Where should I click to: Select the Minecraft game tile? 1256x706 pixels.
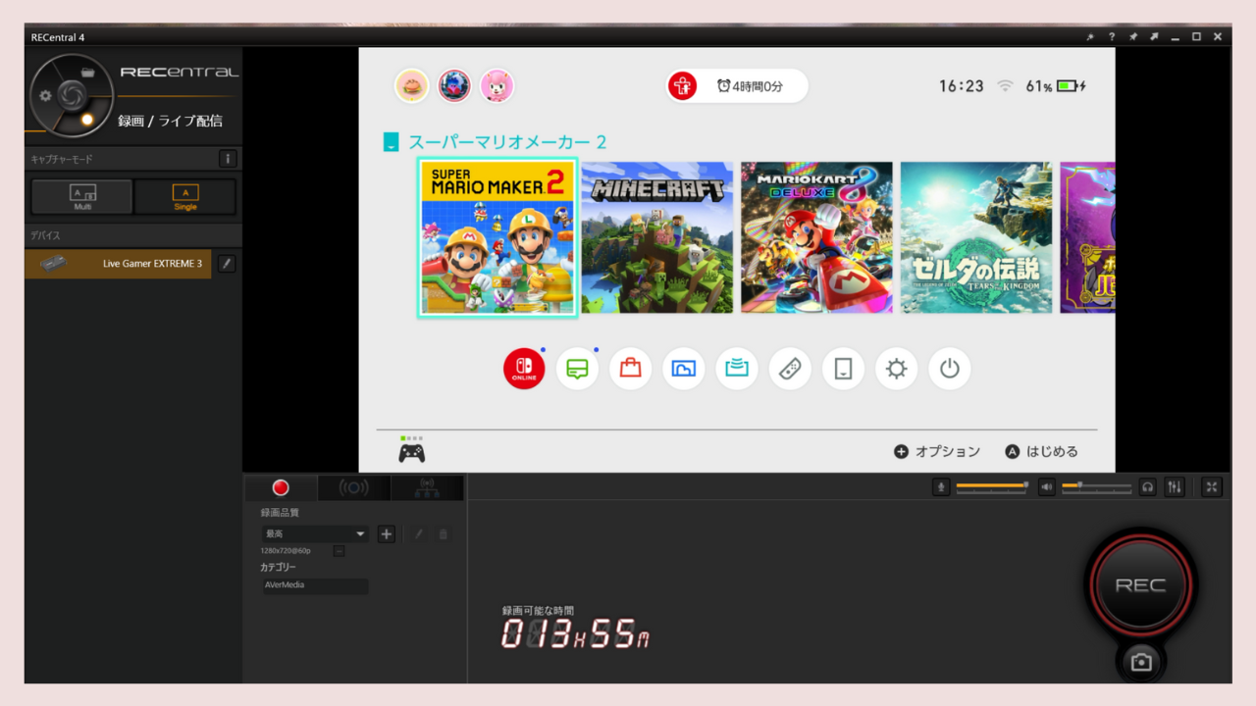tap(657, 237)
